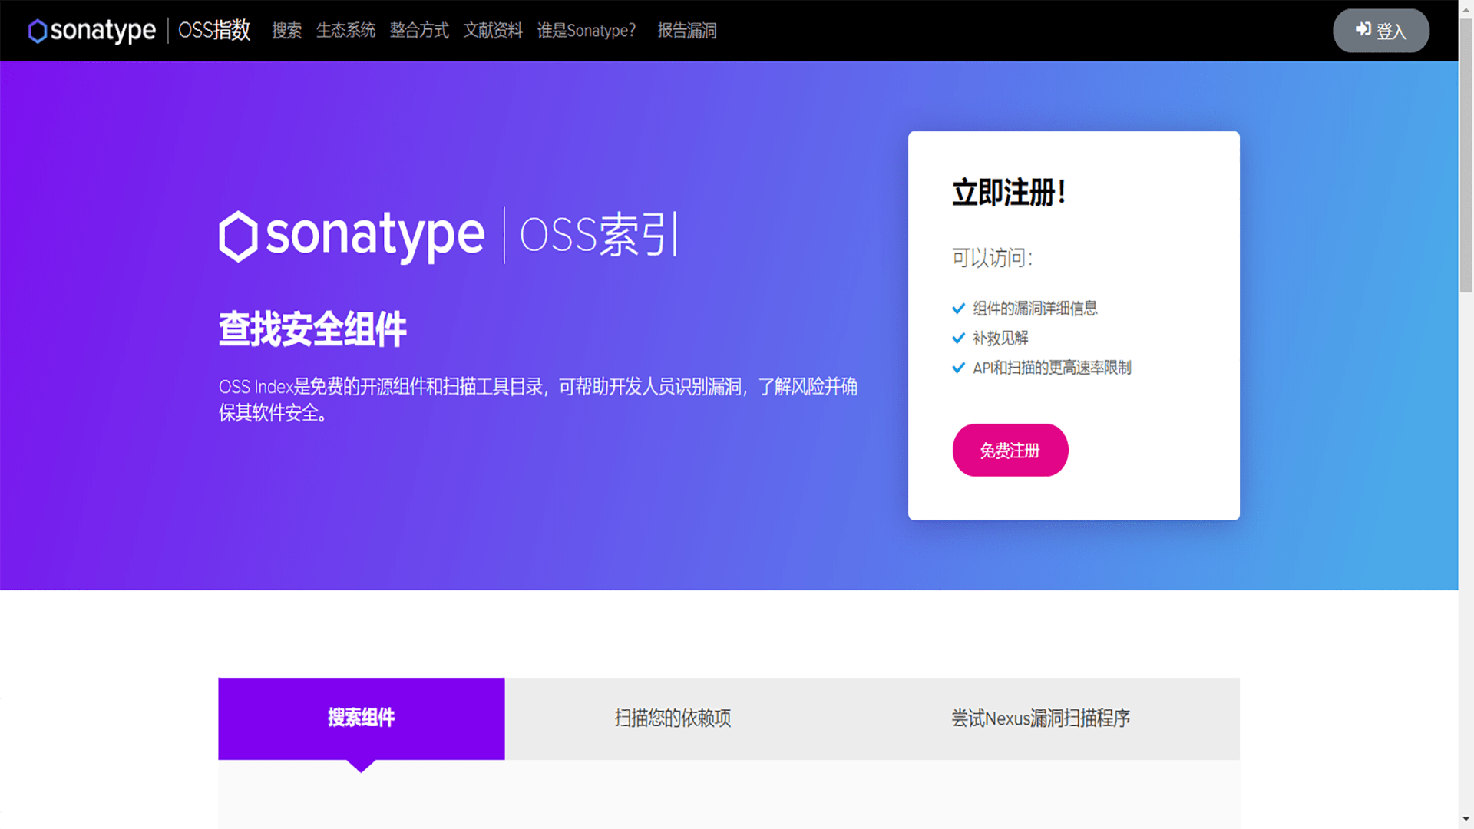Switch to the 扫描您的依赖项 tab
The width and height of the screenshot is (1474, 829).
(x=673, y=718)
